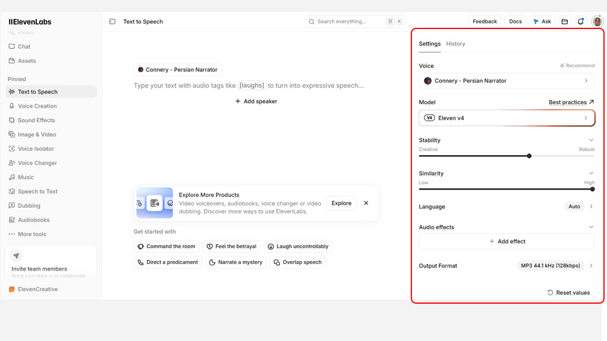
Task: Toggle the sidebar panel icon
Action: coord(112,22)
